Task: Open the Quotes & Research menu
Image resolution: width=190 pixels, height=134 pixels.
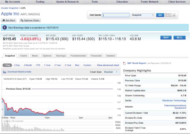Action: [67, 2]
